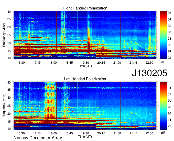
Task: Click 19:30 tick on Left Handed time axis
Action: (85, 133)
